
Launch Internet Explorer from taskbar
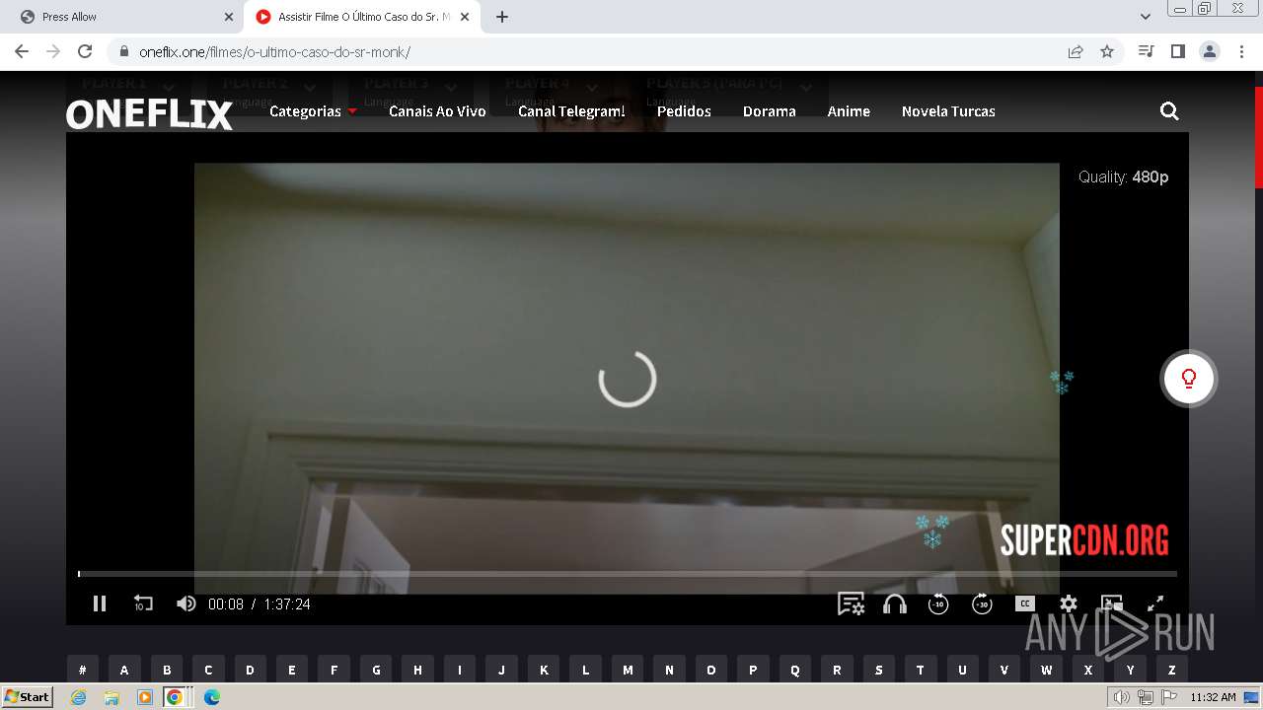click(x=78, y=697)
